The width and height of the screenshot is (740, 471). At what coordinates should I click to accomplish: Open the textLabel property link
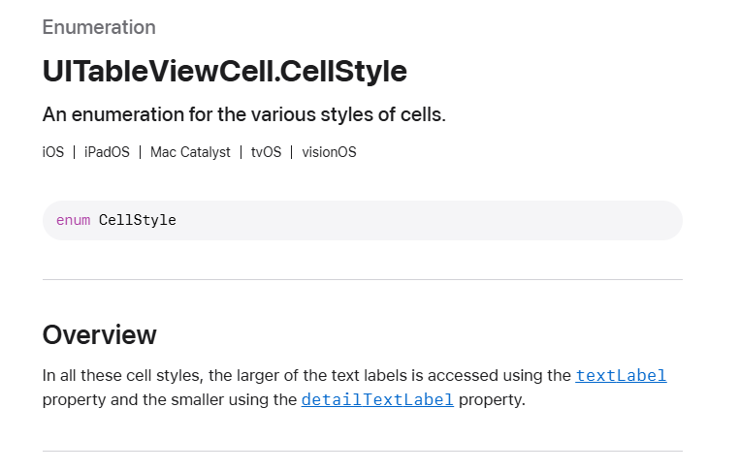pyautogui.click(x=621, y=376)
